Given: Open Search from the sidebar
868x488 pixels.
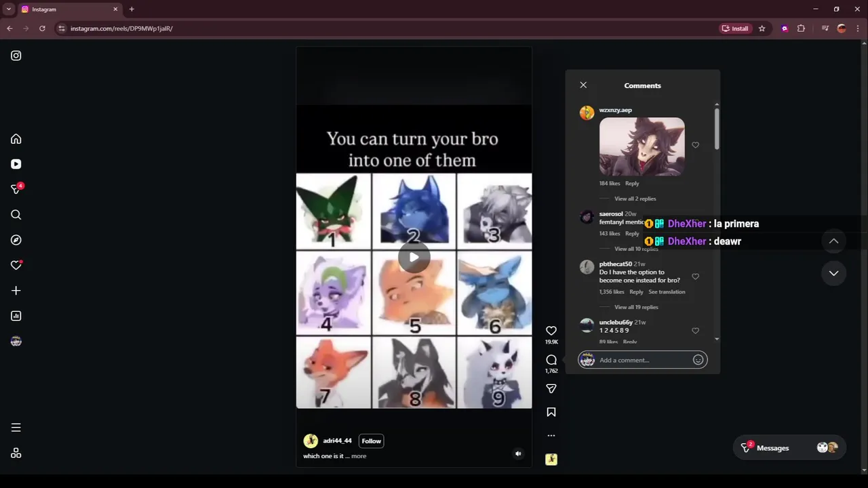Looking at the screenshot, I should coord(16,215).
